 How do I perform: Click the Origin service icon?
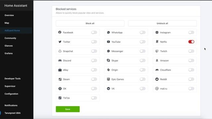coord(108,70)
